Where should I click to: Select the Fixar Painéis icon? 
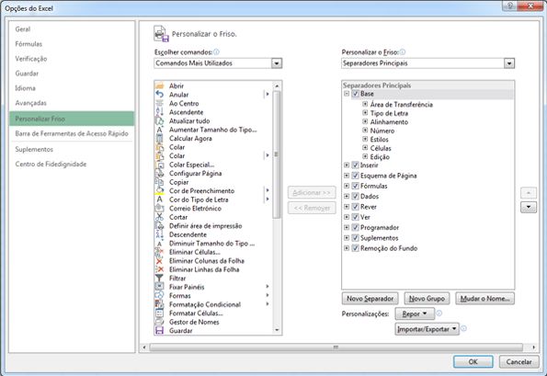159,287
